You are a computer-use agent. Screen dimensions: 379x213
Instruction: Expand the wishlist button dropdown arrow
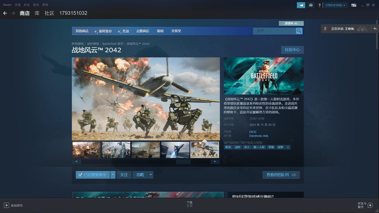(113, 175)
